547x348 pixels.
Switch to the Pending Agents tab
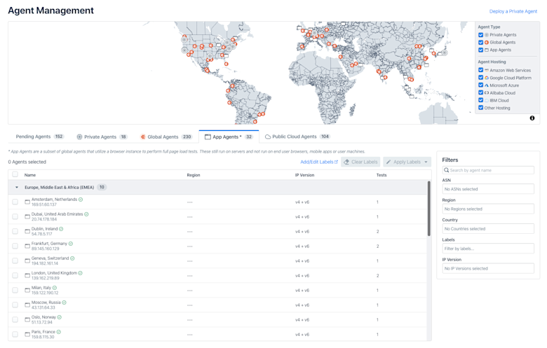point(39,137)
